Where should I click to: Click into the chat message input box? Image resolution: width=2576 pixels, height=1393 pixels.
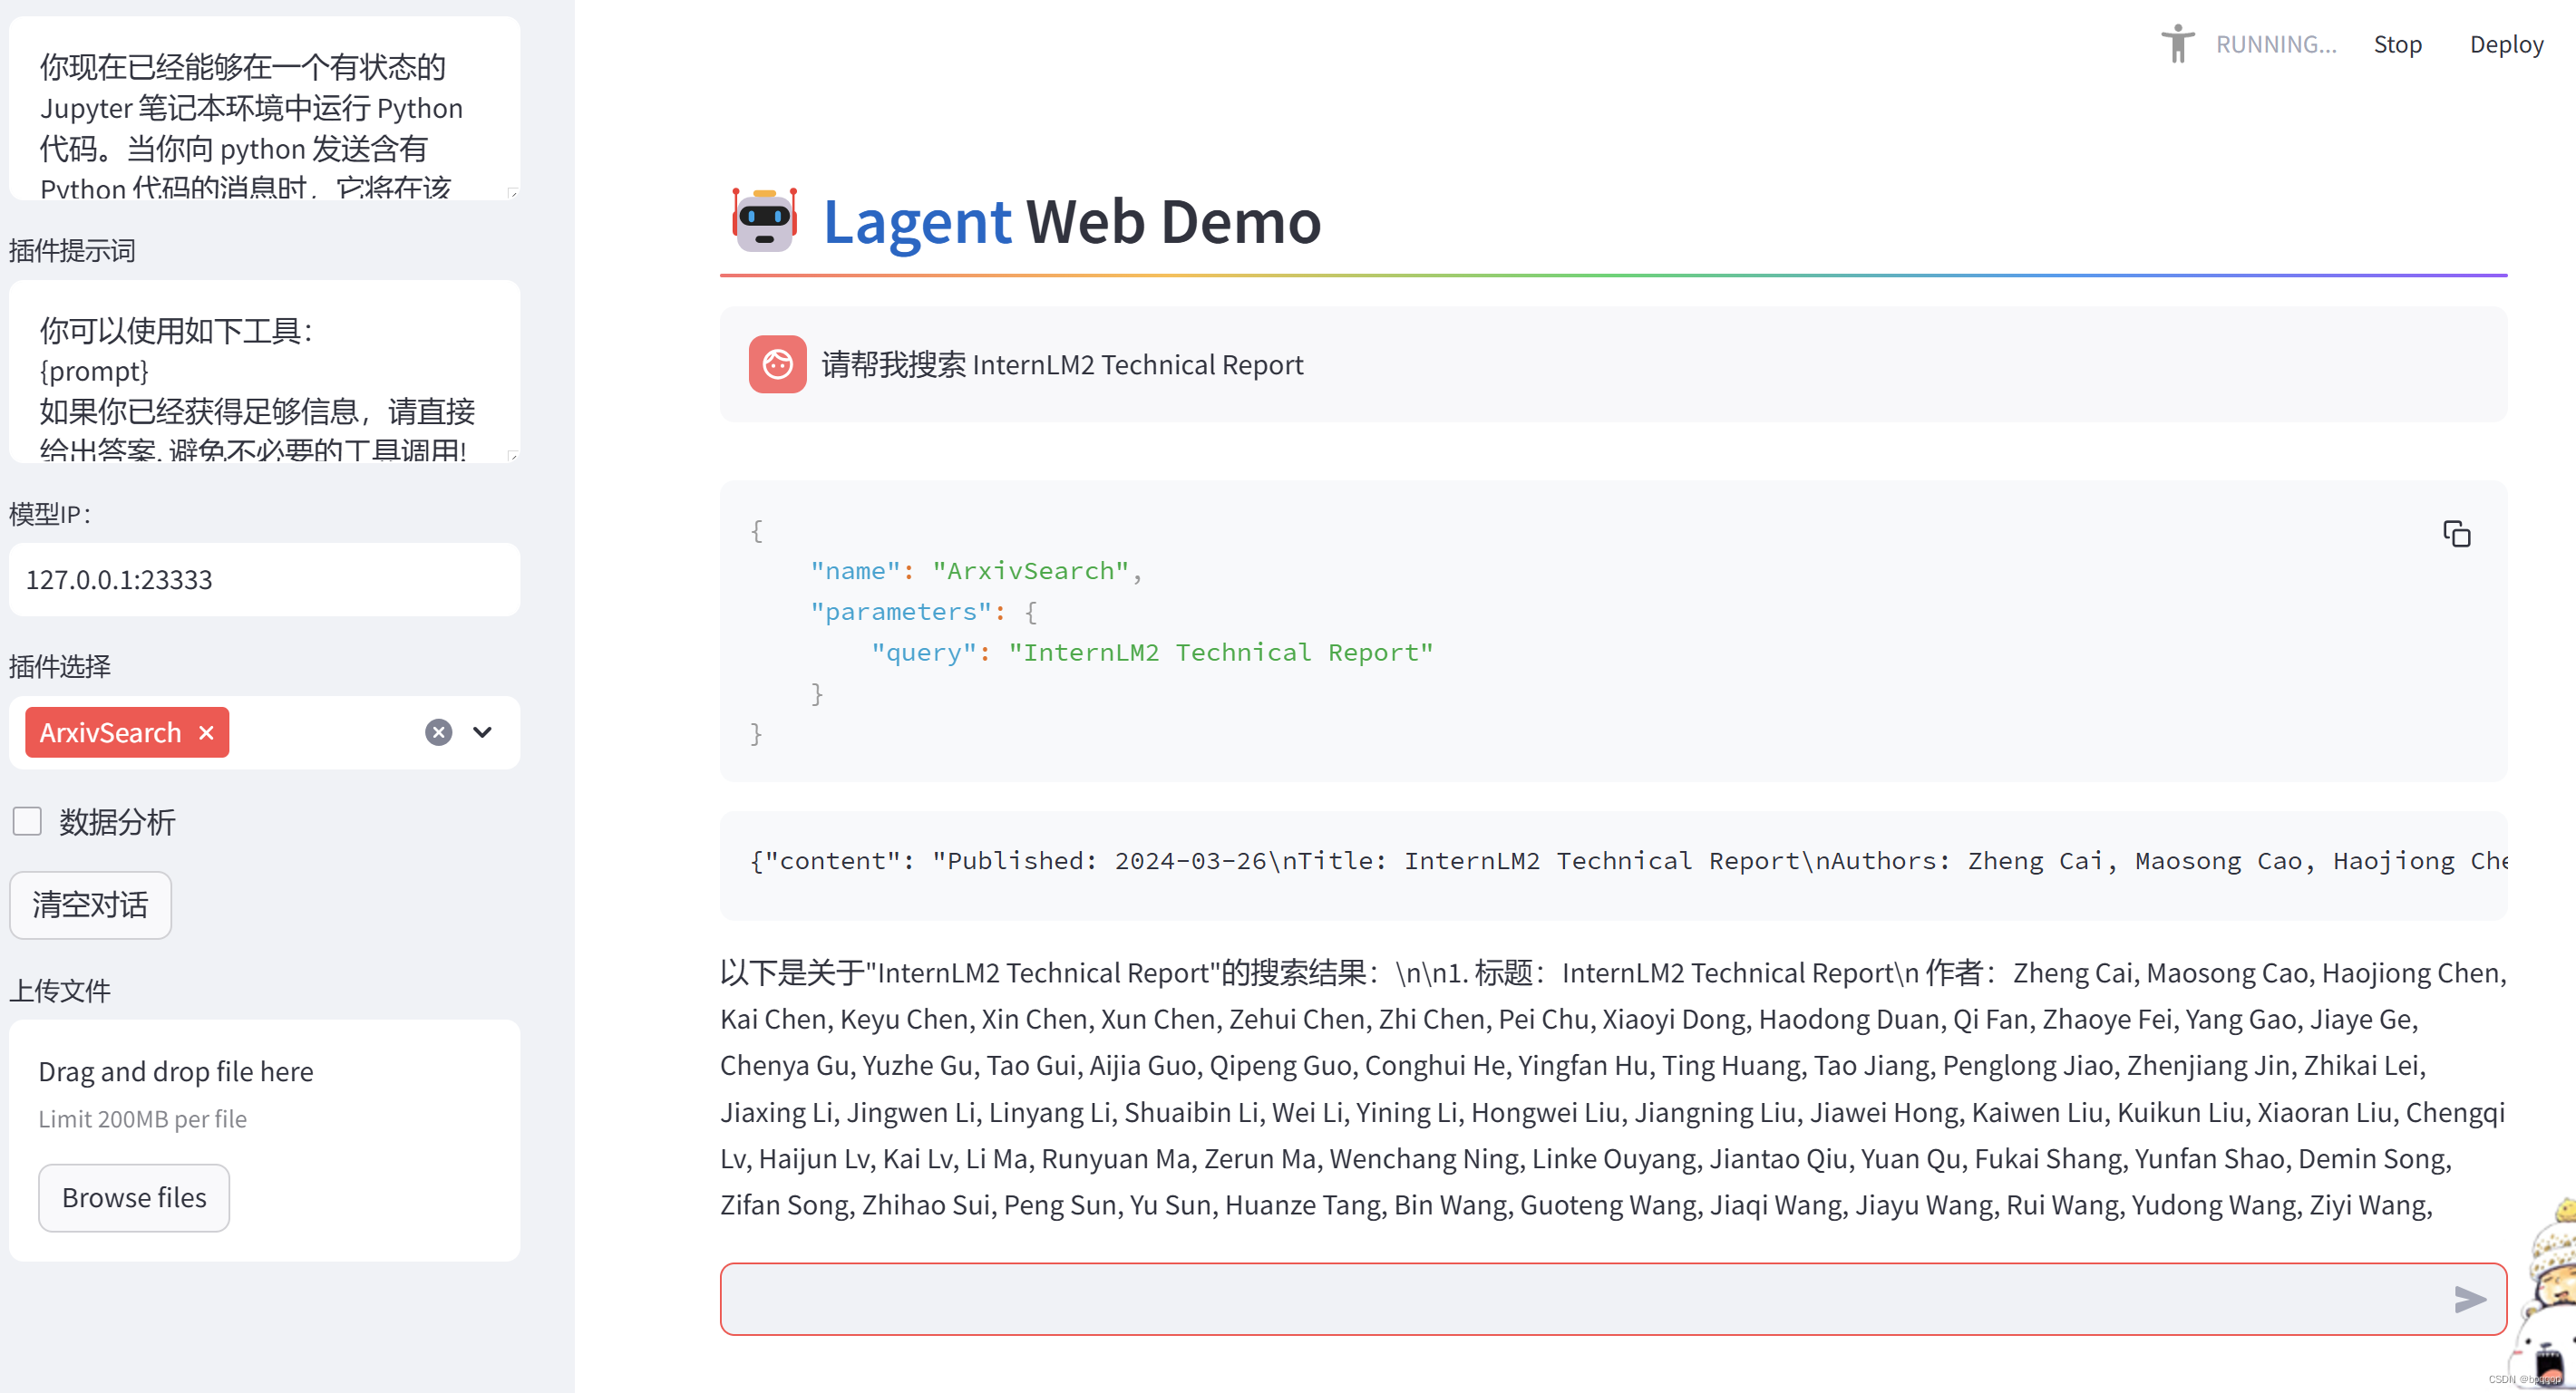pos(1580,1298)
